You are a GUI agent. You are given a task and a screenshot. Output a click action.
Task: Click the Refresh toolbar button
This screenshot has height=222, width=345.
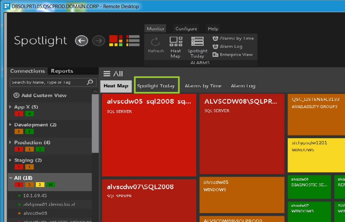tap(156, 45)
